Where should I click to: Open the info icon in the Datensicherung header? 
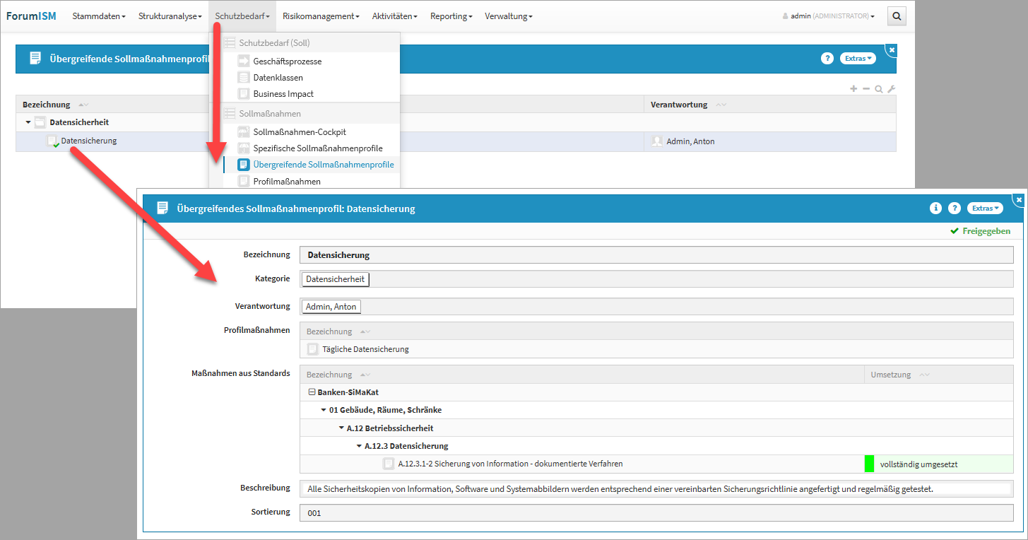click(935, 208)
